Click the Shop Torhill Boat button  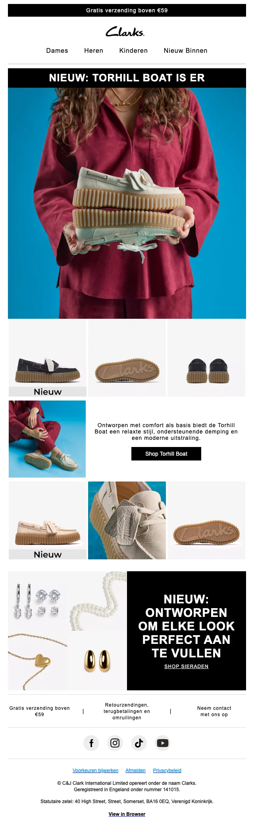tap(166, 454)
